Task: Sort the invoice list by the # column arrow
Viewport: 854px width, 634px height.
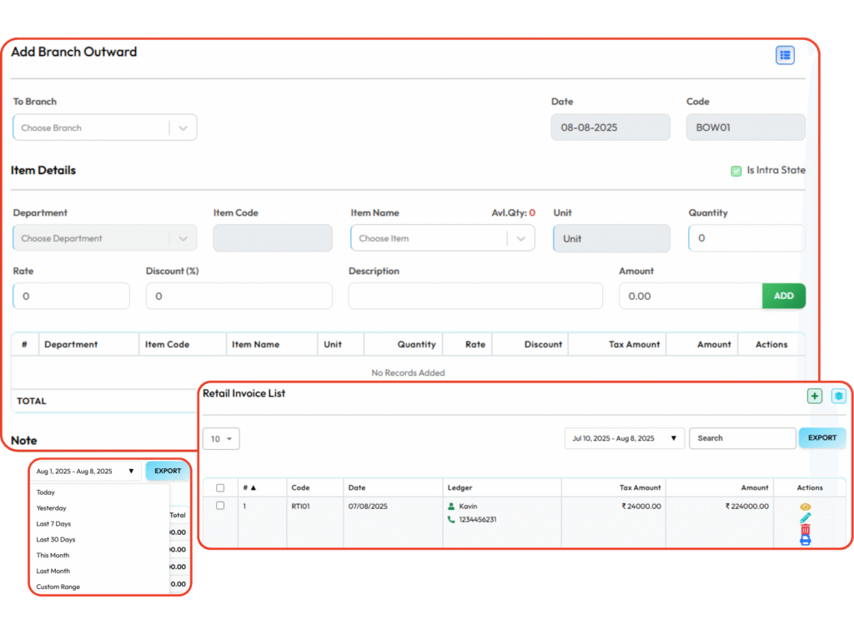Action: [253, 487]
